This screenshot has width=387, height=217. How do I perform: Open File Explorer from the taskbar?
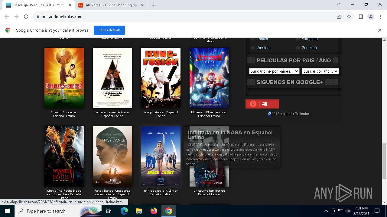139,211
